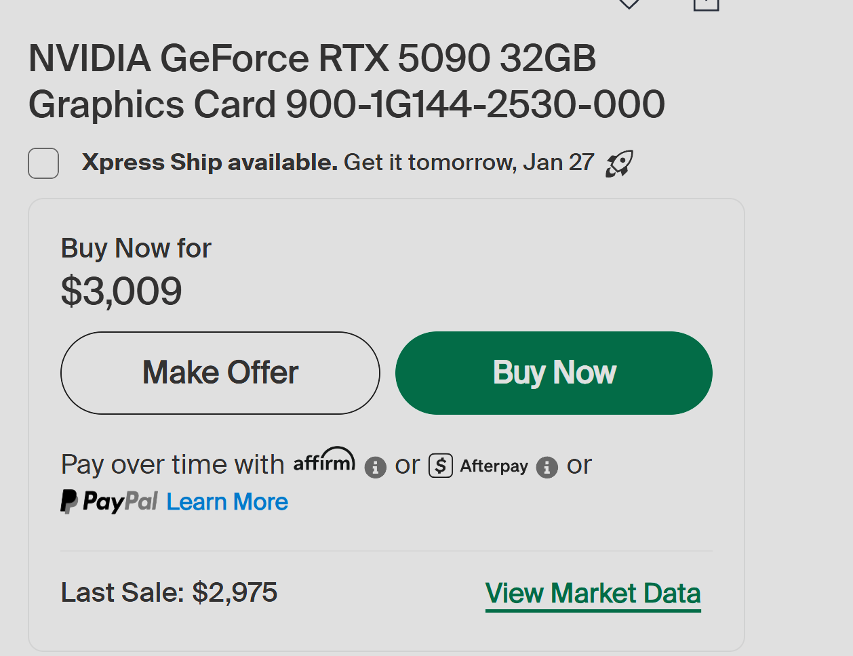This screenshot has width=853, height=656.
Task: Click the "Get it tomorrow, Jan 27" text
Action: tap(469, 163)
